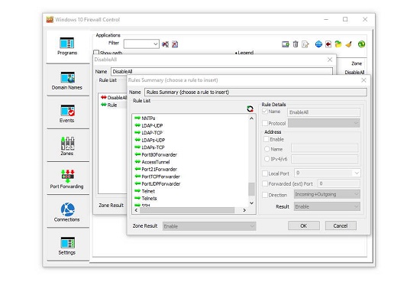Click the Rules Summary name field
This screenshot has height=282, width=420.
coord(256,92)
